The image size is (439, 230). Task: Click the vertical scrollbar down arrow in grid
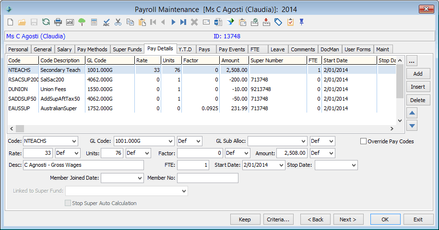point(400,121)
